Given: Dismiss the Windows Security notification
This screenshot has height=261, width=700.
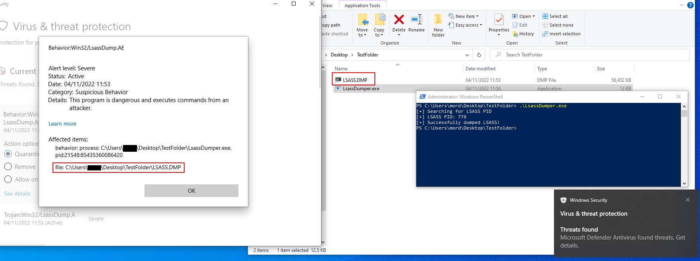Looking at the screenshot, I should click(688, 200).
